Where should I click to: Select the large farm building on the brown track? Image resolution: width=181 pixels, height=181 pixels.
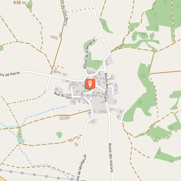tap(65, 118)
